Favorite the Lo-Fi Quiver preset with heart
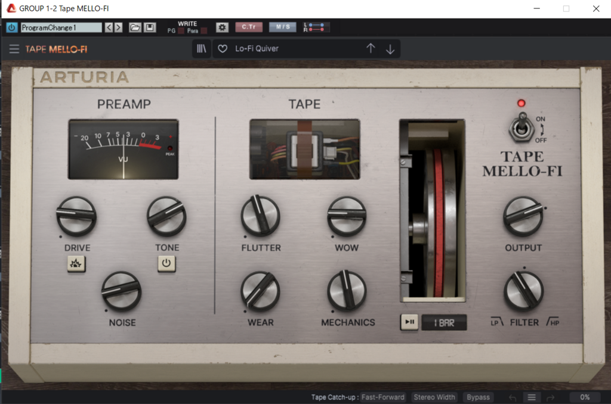Image resolution: width=611 pixels, height=404 pixels. coord(222,49)
